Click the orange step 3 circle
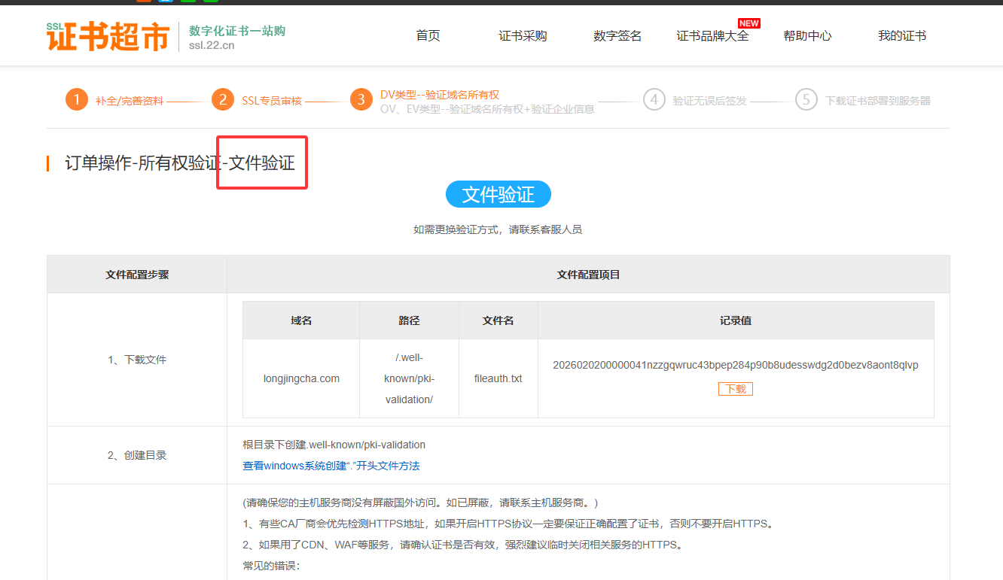Image resolution: width=1003 pixels, height=580 pixels. click(x=361, y=99)
